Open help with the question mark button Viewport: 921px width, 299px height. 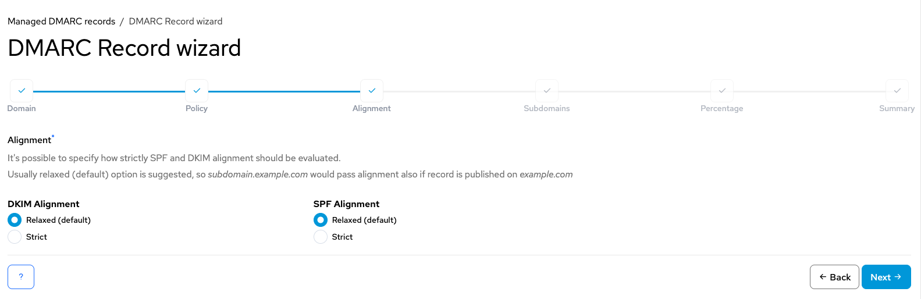21,277
